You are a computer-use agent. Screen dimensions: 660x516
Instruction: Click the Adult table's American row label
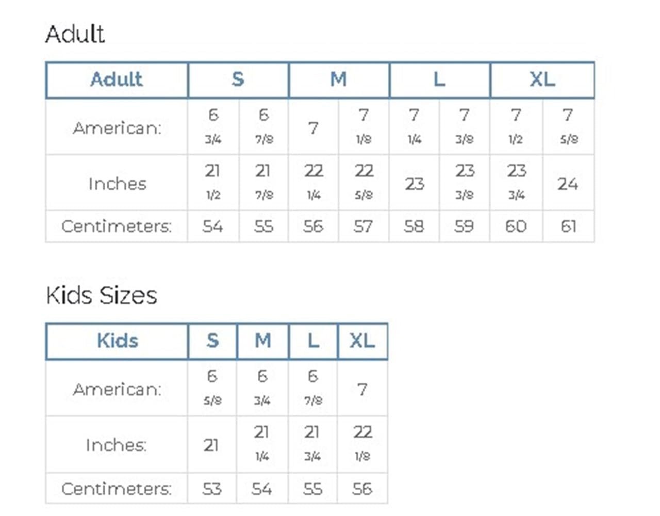tap(117, 127)
